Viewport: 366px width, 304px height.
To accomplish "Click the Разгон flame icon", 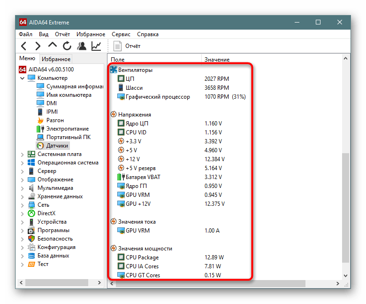I will [40, 120].
